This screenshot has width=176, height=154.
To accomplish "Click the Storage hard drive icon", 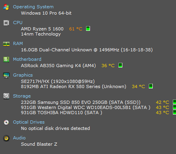I will click(6, 96).
